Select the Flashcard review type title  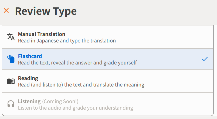(x=30, y=56)
